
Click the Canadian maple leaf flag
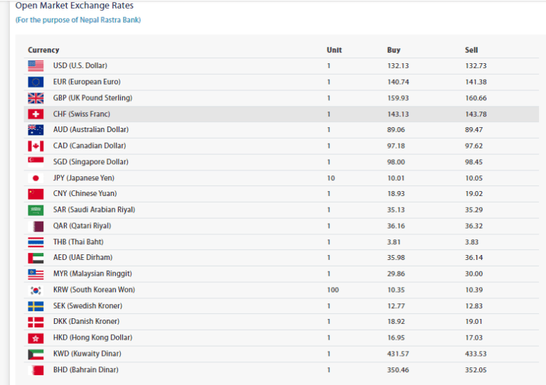(x=36, y=146)
